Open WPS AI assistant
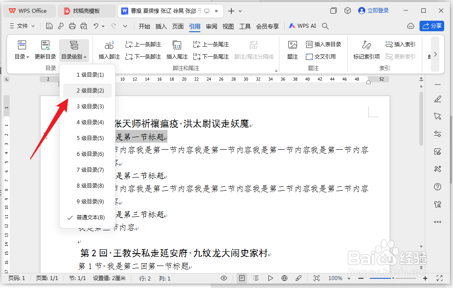The width and height of the screenshot is (453, 288). 302,26
